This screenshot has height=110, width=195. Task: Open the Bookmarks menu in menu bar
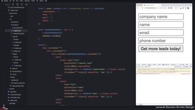[x=27, y=1]
